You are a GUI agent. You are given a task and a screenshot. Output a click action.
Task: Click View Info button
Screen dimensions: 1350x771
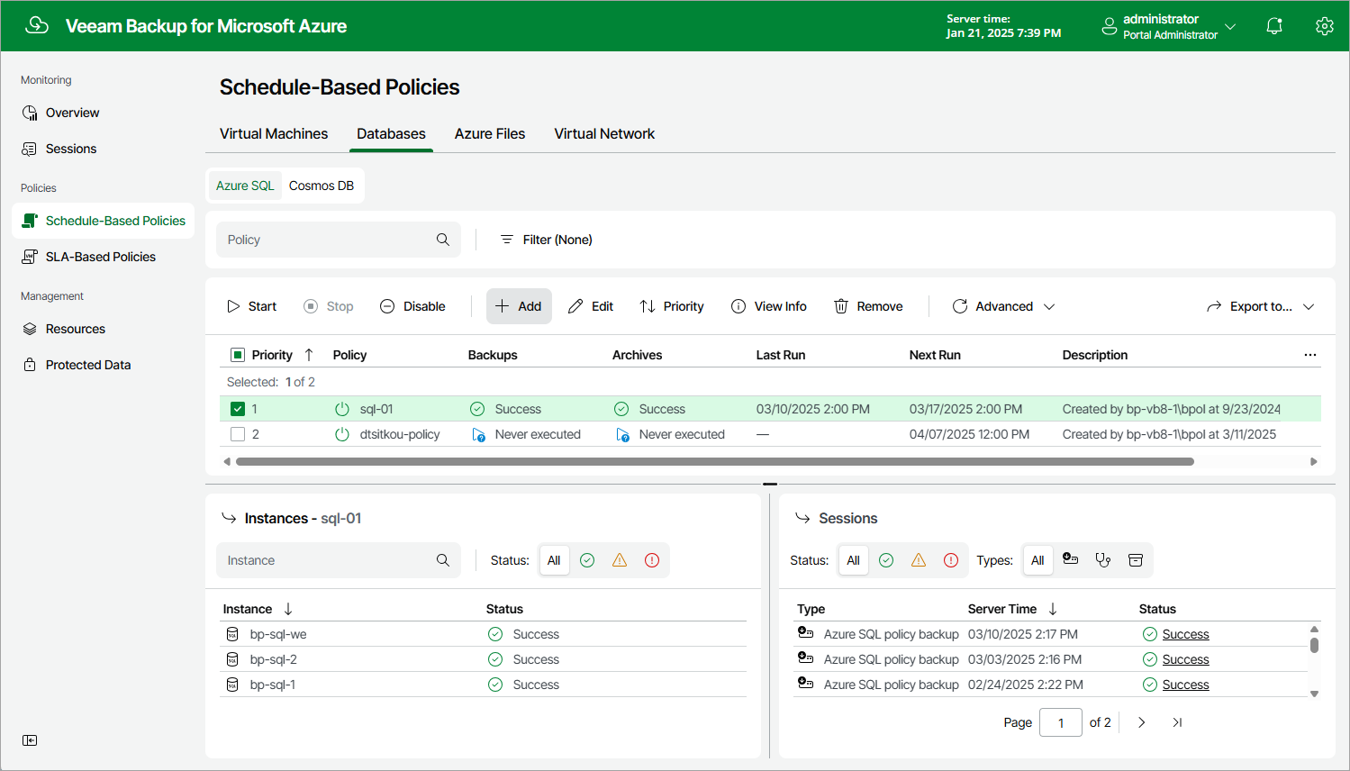768,306
